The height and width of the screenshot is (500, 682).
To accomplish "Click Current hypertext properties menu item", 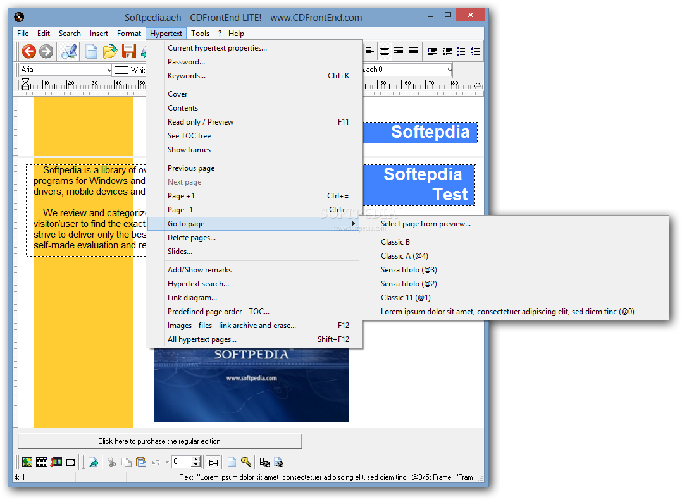I will tap(254, 48).
